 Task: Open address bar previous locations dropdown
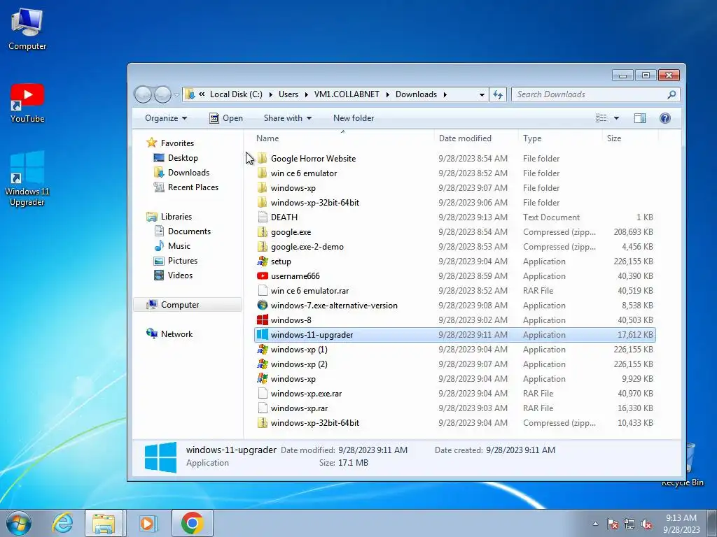coord(482,94)
